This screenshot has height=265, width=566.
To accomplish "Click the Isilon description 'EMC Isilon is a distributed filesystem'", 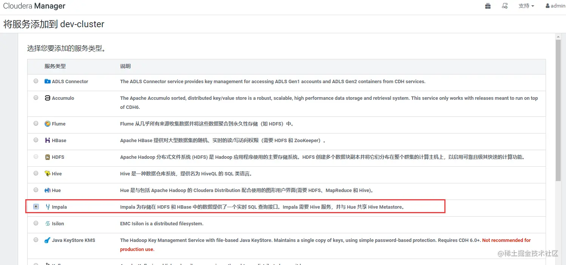I will (162, 223).
